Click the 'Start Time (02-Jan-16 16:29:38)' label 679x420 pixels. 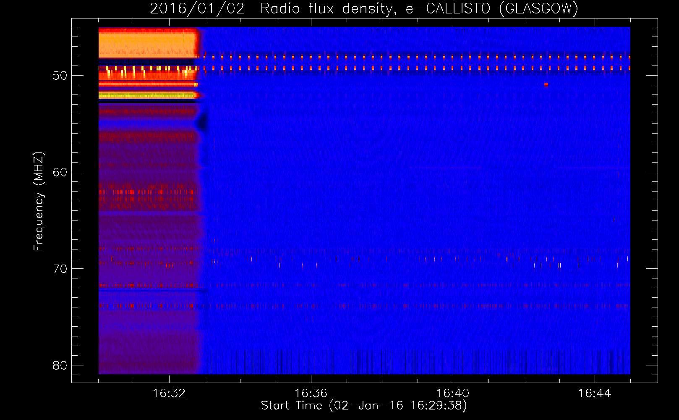coord(364,406)
